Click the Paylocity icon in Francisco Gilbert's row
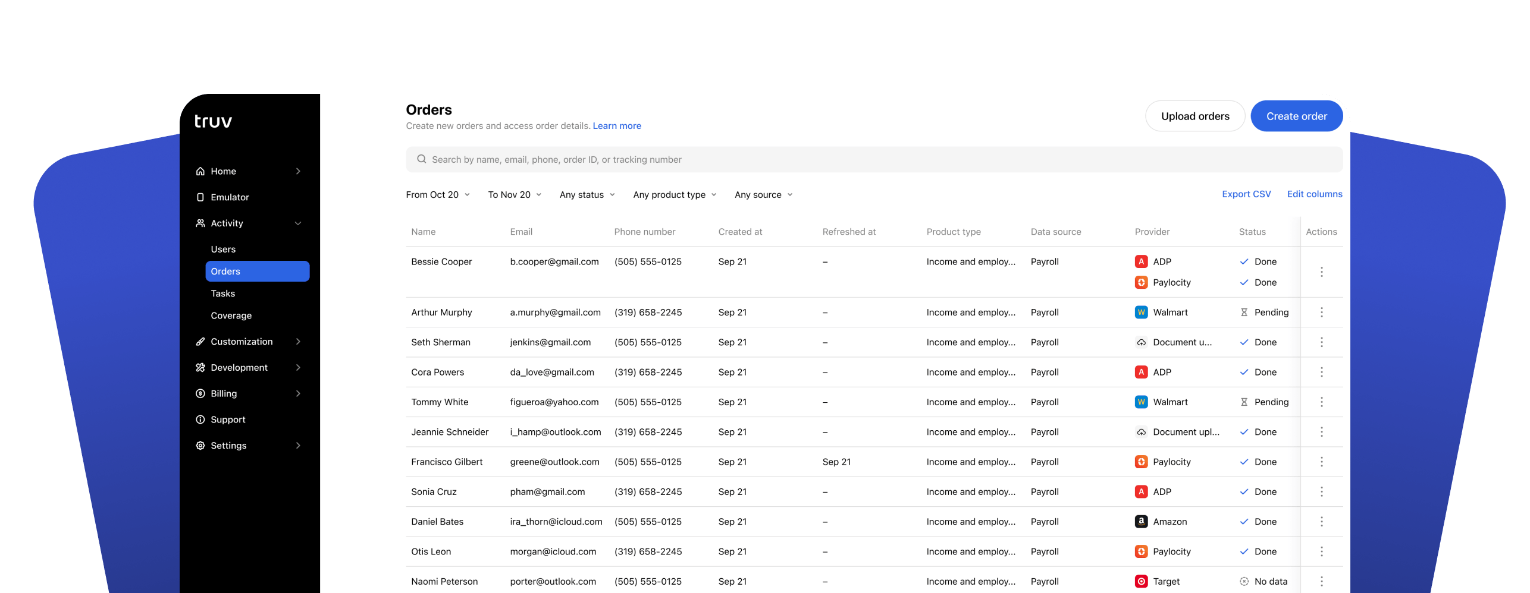 [x=1142, y=462]
